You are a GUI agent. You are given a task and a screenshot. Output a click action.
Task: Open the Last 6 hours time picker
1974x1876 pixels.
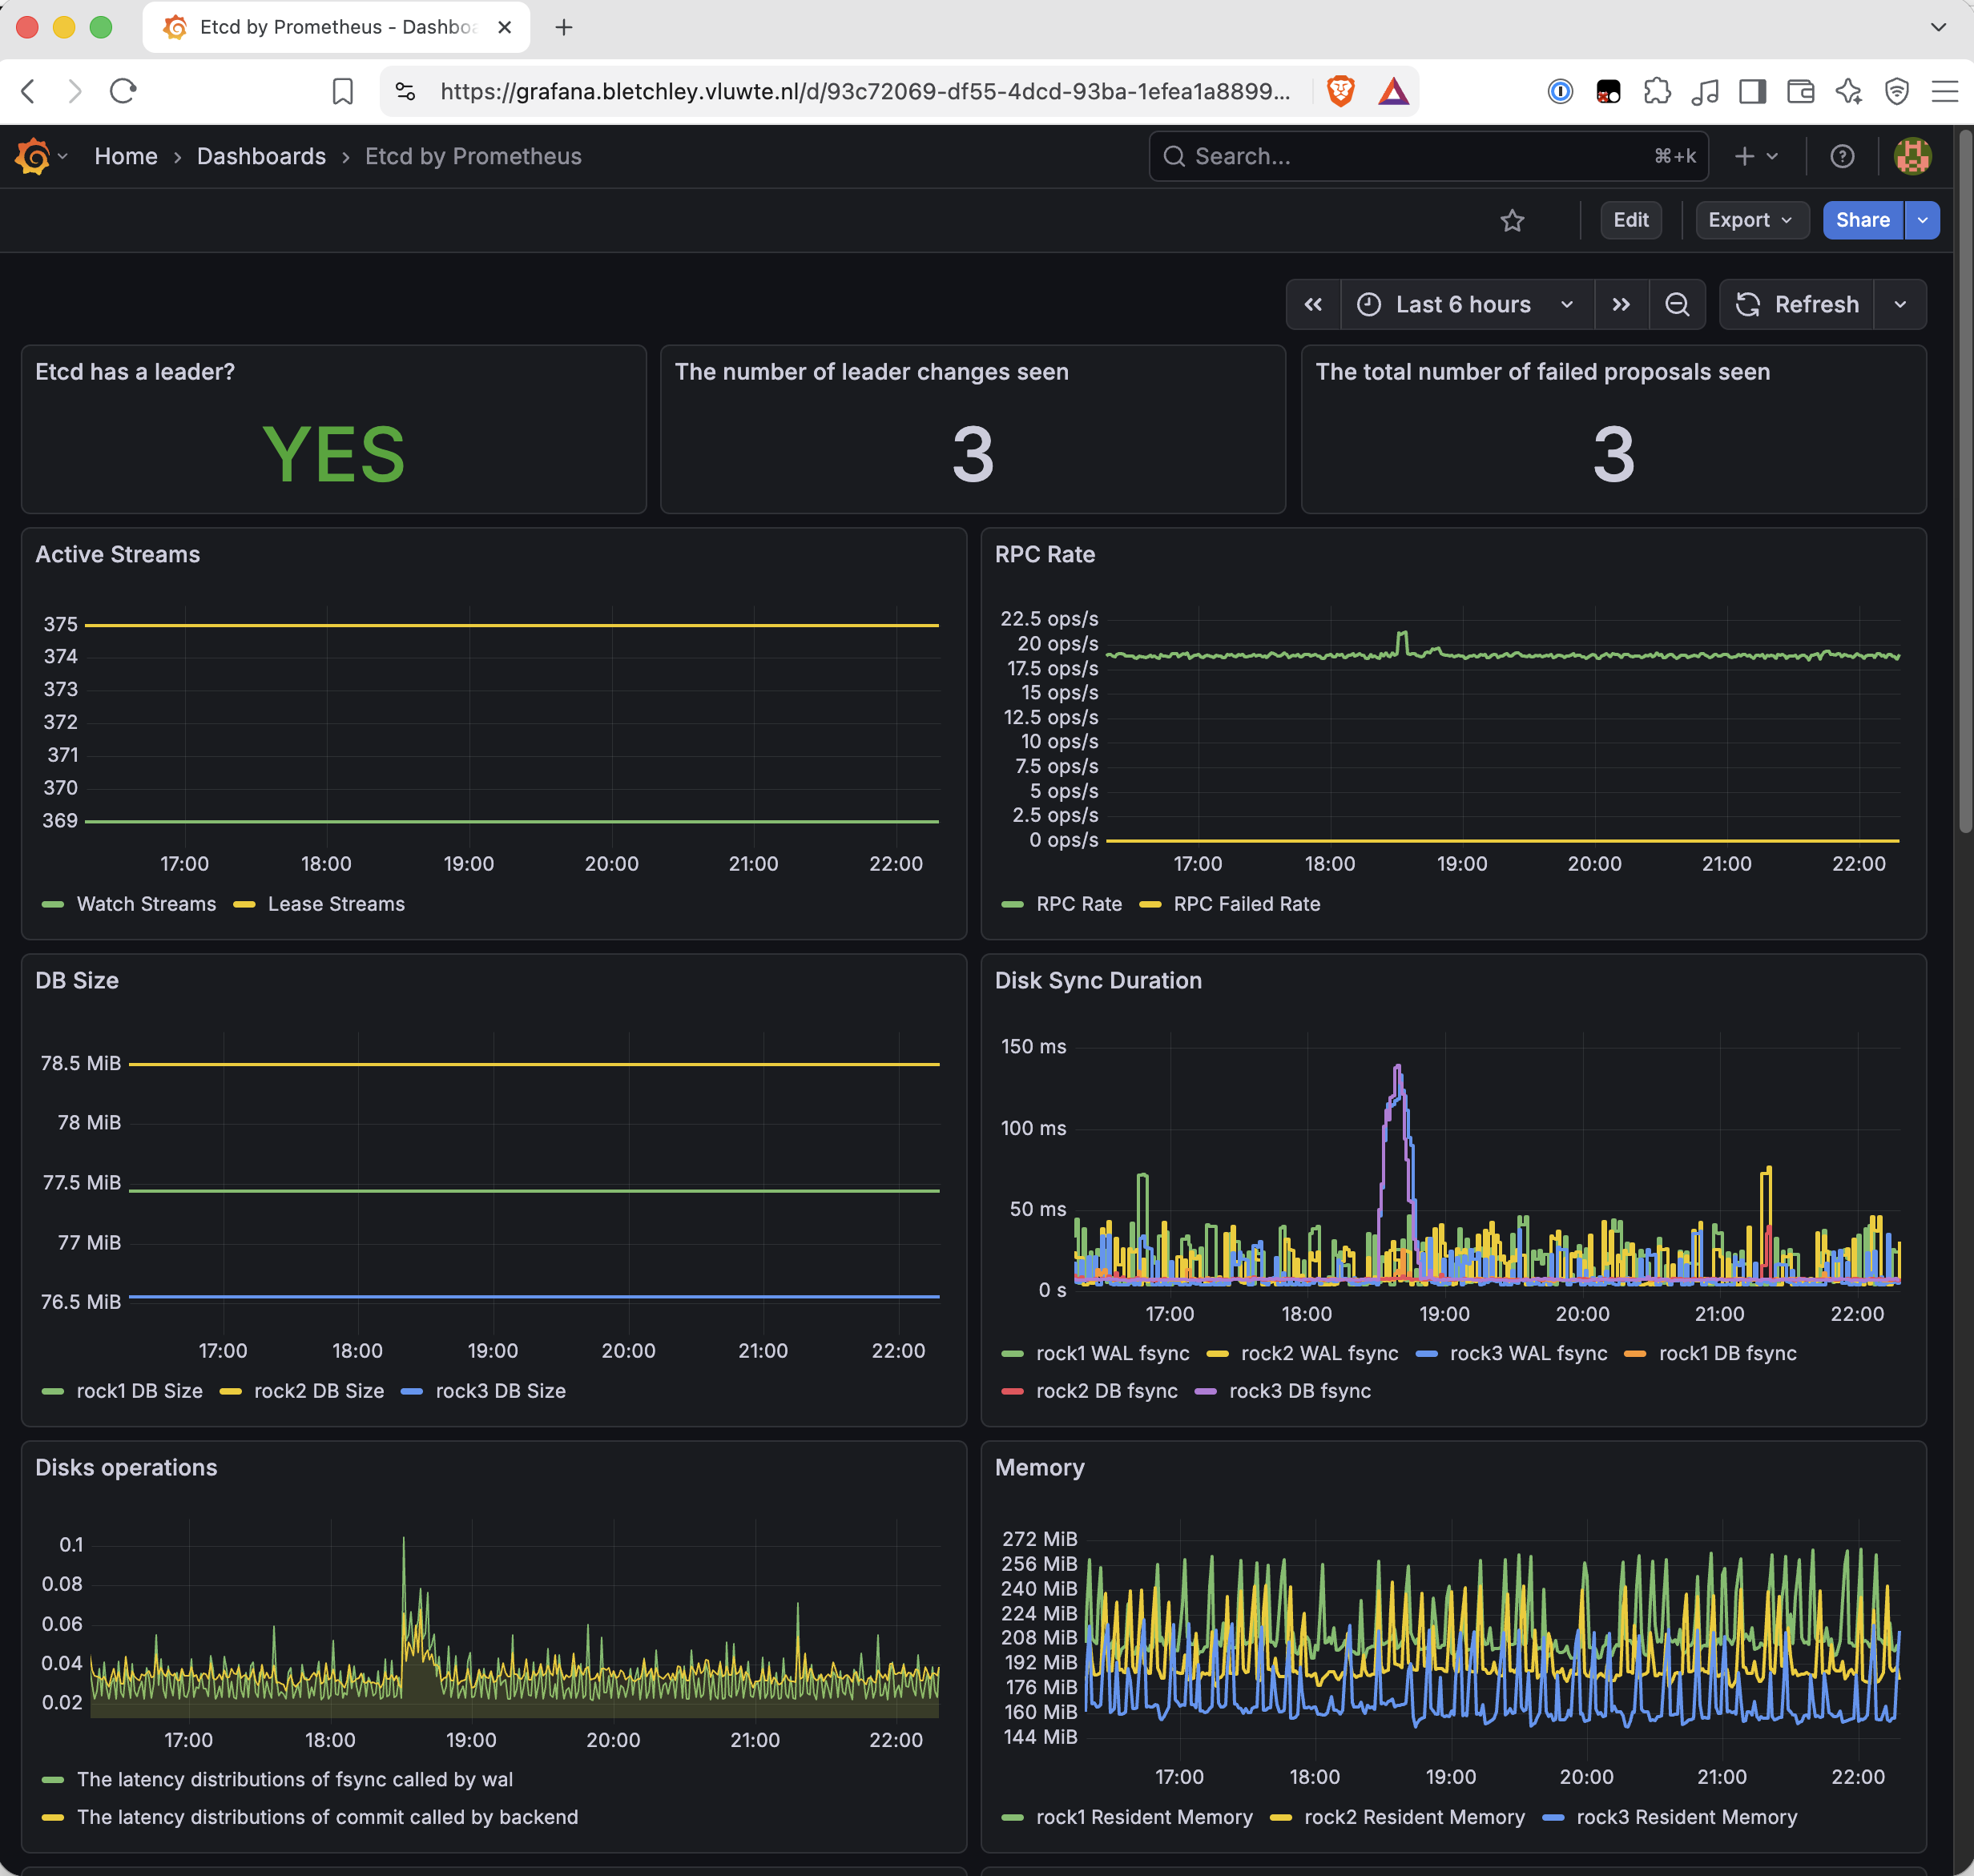coord(1466,304)
